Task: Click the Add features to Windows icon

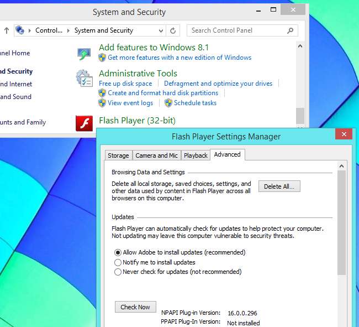Action: pyautogui.click(x=84, y=53)
